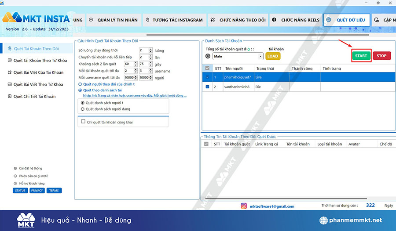Click the STATUS button
This screenshot has width=396, height=231.
(20, 191)
